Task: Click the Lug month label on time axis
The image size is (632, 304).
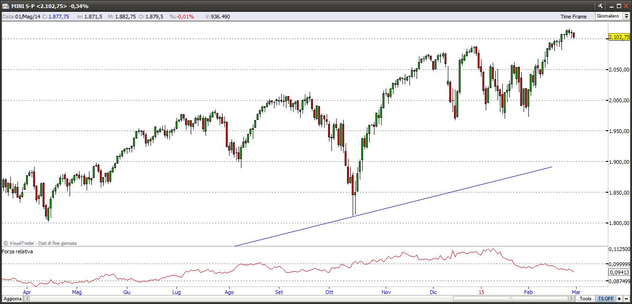Action: [177, 292]
